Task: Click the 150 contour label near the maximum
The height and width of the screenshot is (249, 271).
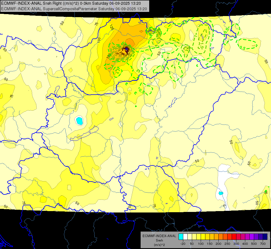Action: [109, 56]
